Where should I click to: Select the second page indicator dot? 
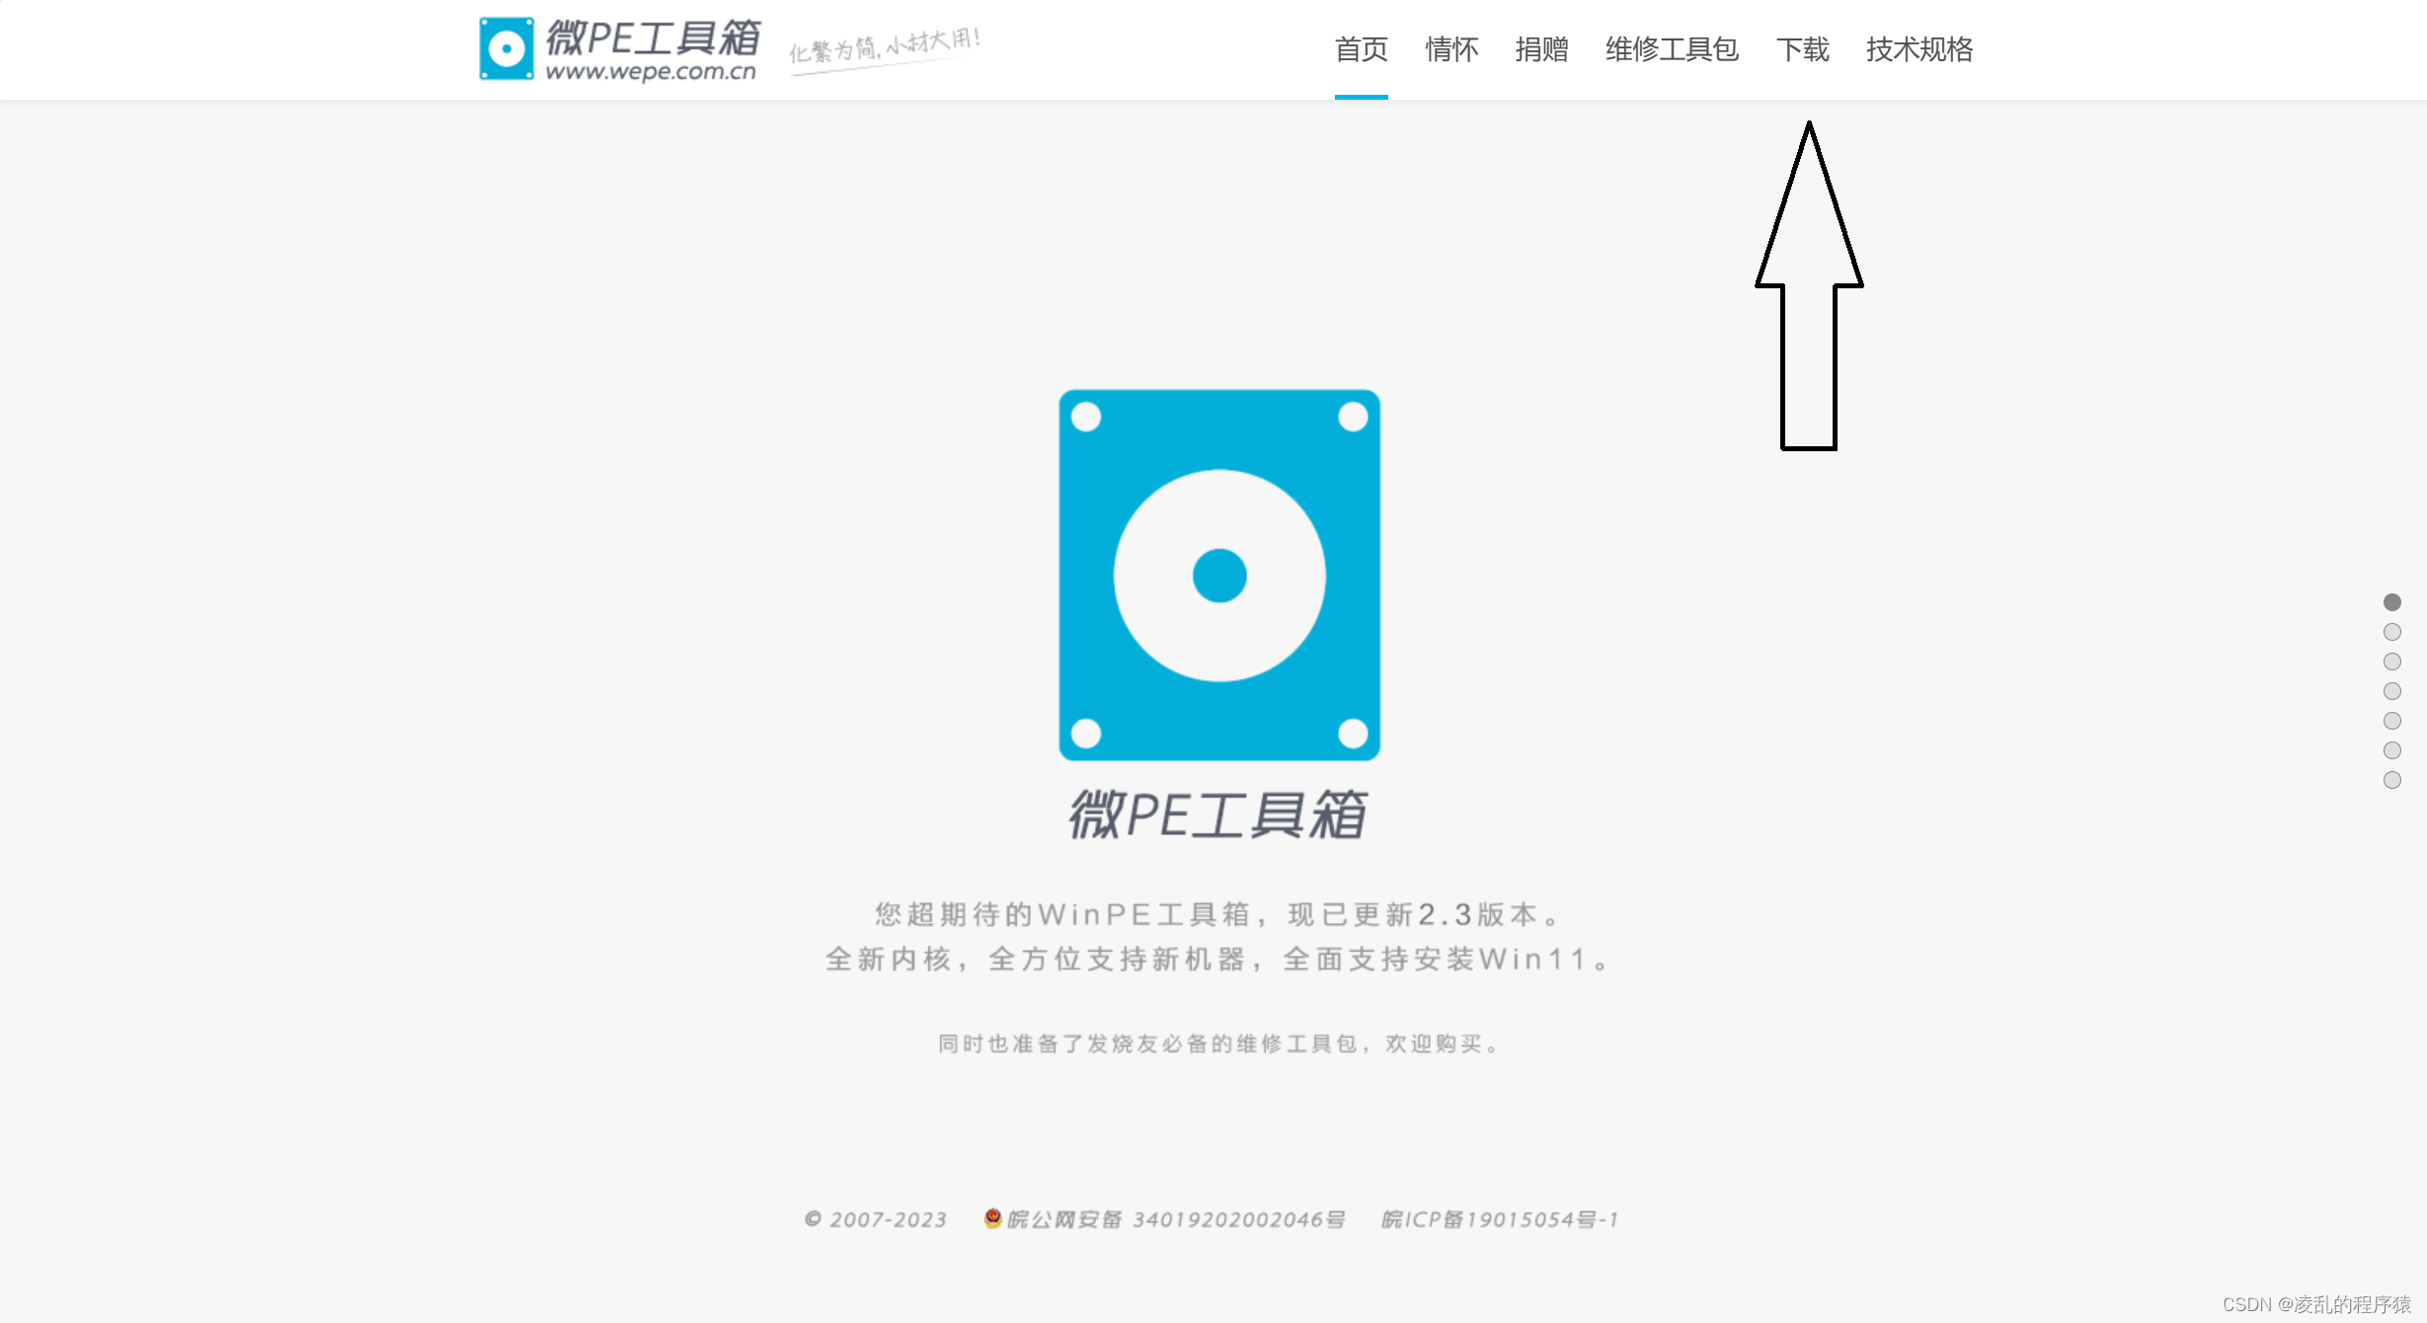[2391, 632]
